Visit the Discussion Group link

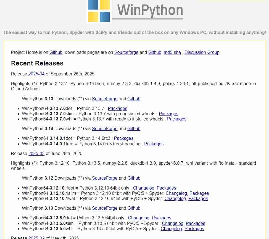202,52
